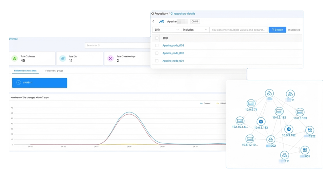This screenshot has width=332, height=179.
Task: Click the Numbers of CIs changed within 7 days title
Action: [30, 98]
